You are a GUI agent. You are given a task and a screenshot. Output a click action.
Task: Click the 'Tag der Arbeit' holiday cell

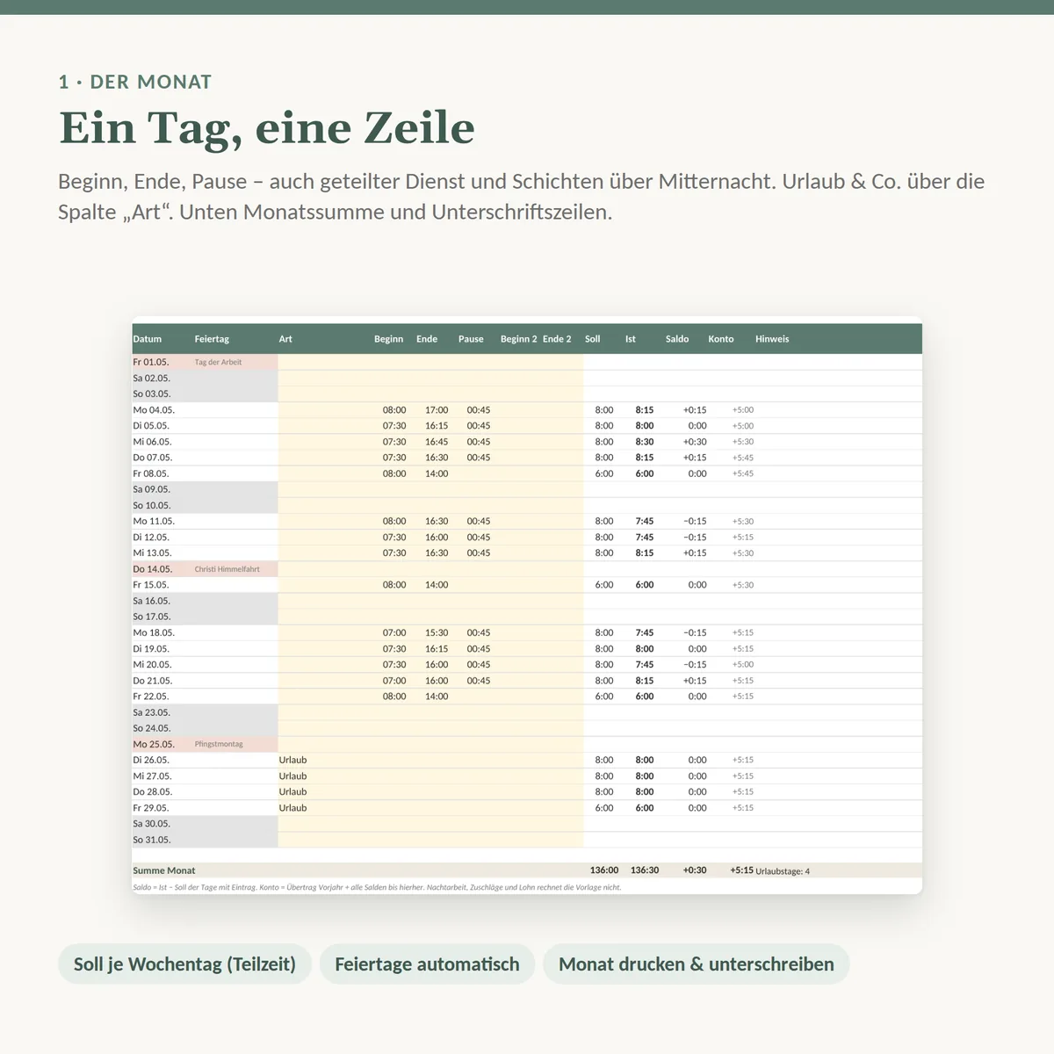point(218,362)
